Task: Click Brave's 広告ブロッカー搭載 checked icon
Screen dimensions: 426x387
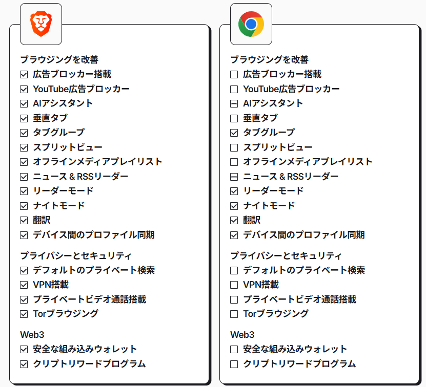Action: click(x=24, y=74)
